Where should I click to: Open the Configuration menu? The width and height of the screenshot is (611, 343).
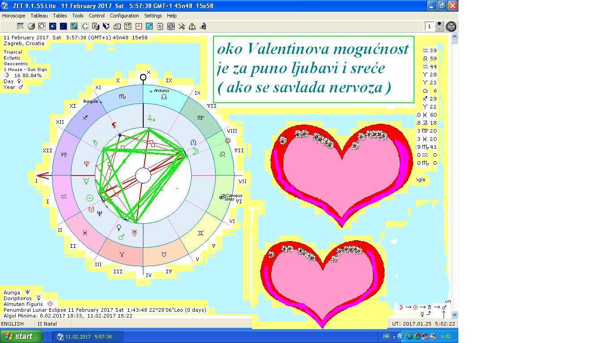[124, 16]
